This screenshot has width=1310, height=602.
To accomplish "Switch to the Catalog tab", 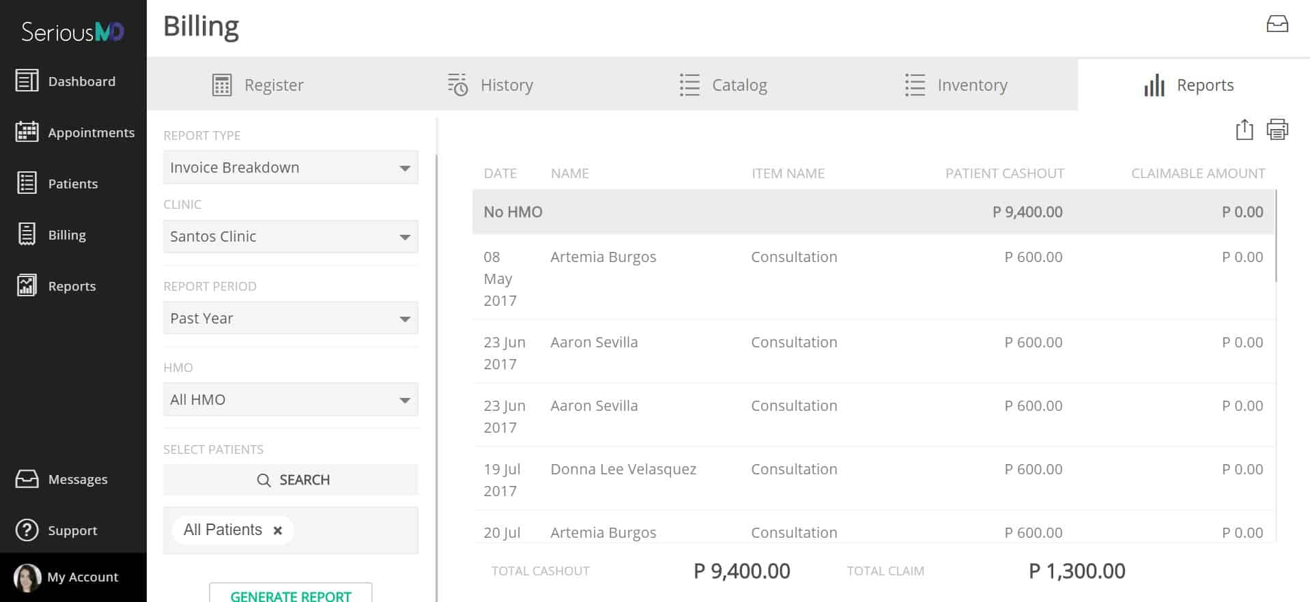I will [724, 85].
